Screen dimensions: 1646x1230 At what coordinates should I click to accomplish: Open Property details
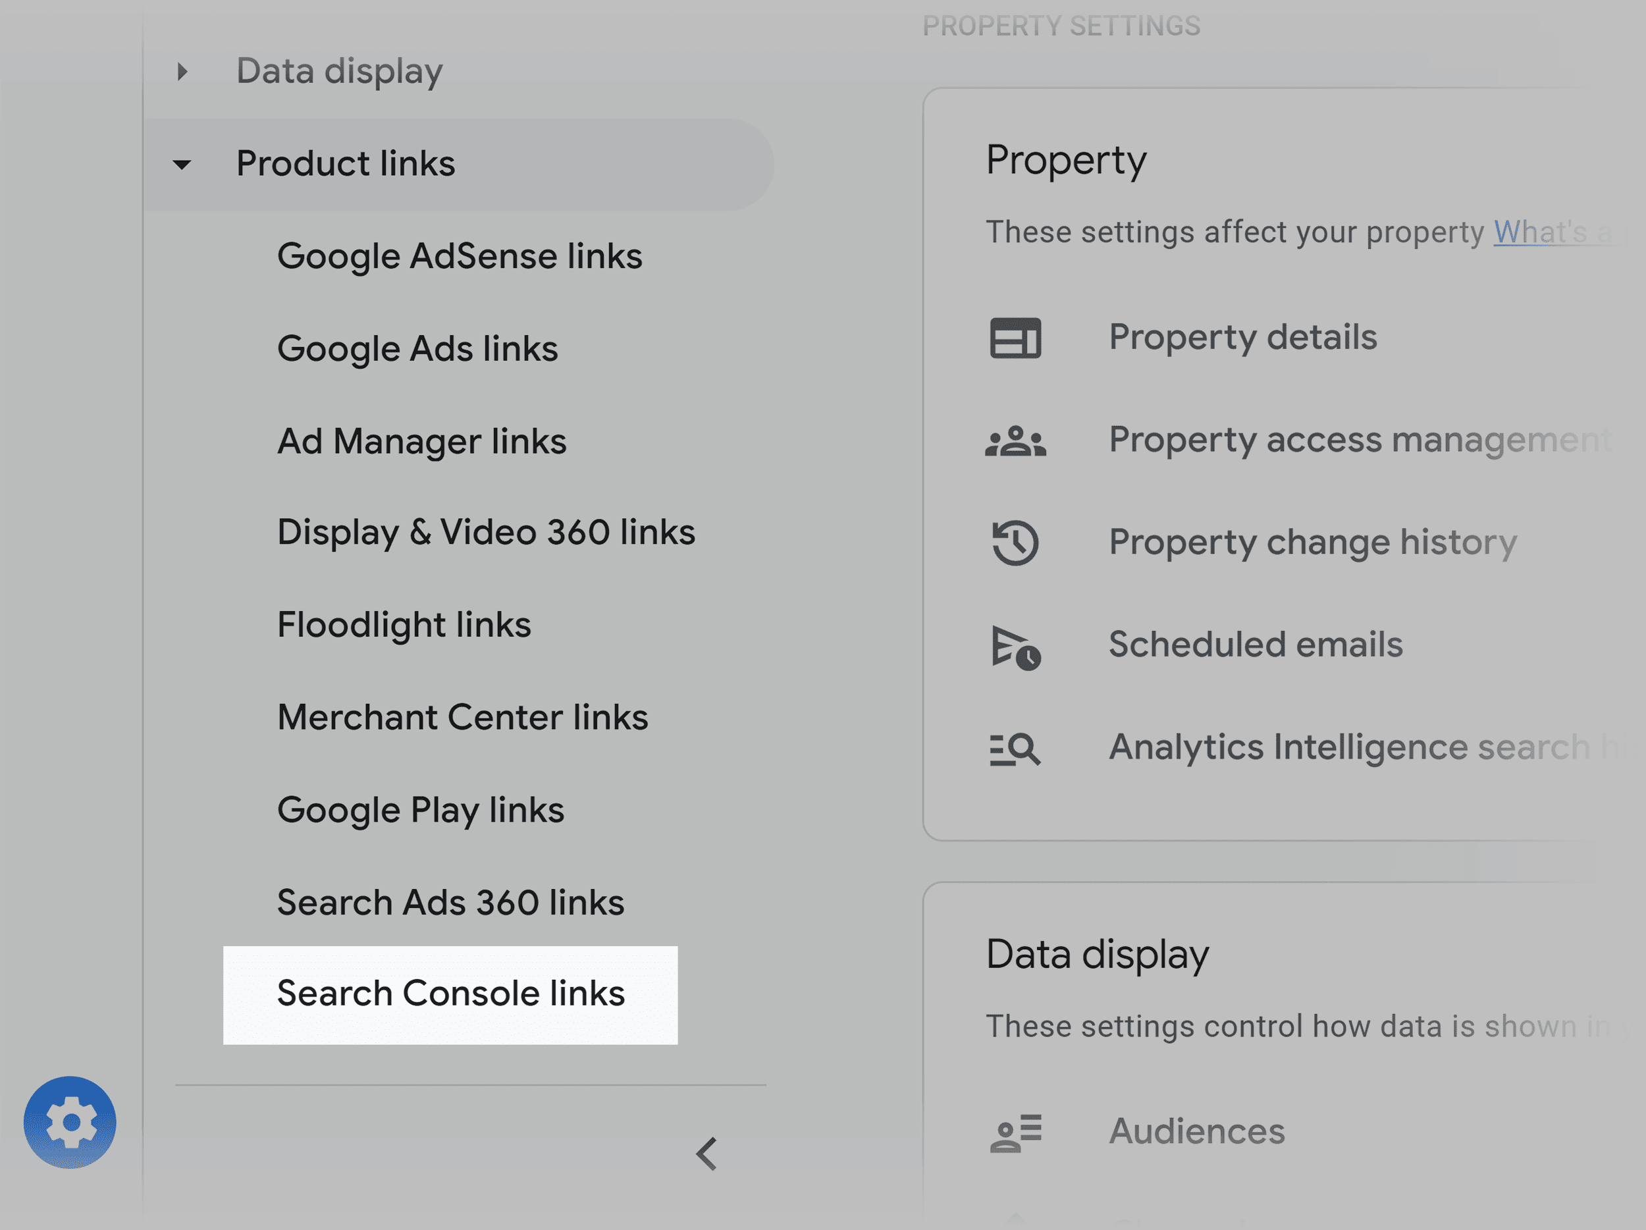(x=1242, y=337)
